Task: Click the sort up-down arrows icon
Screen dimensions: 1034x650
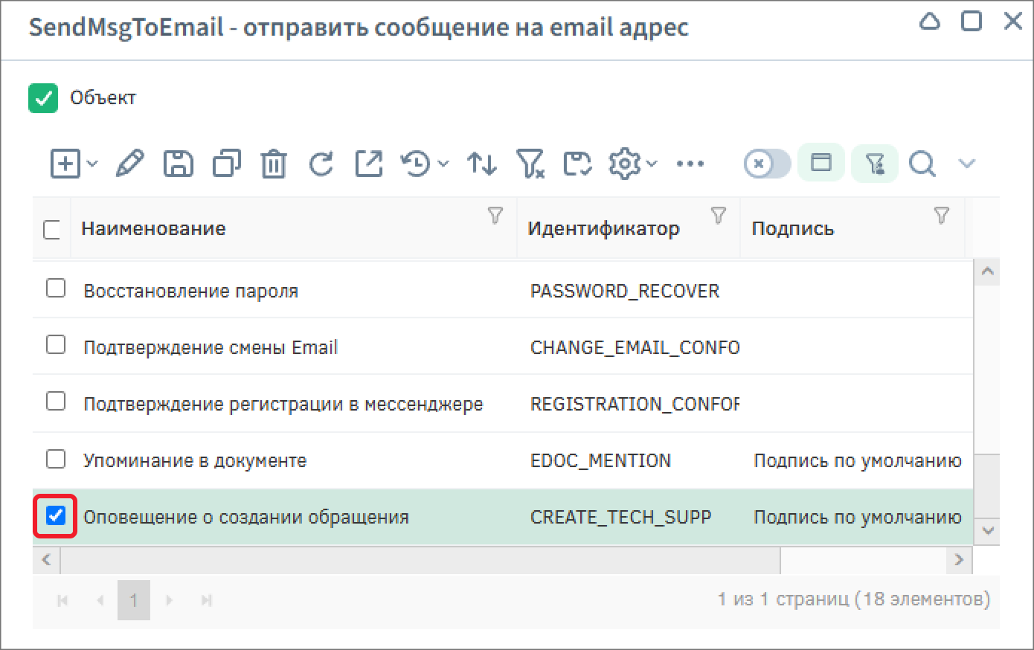Action: coord(482,163)
